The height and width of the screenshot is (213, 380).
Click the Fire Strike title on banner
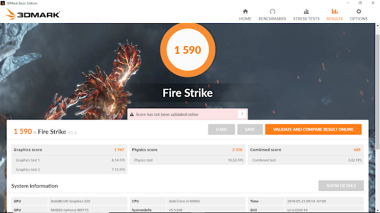pos(188,93)
